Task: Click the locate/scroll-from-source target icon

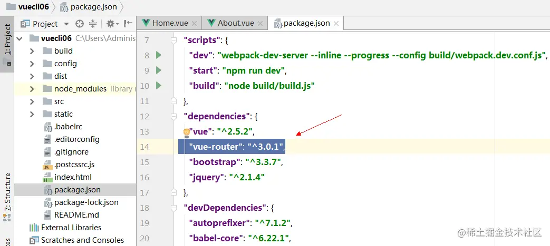Action: pyautogui.click(x=80, y=24)
